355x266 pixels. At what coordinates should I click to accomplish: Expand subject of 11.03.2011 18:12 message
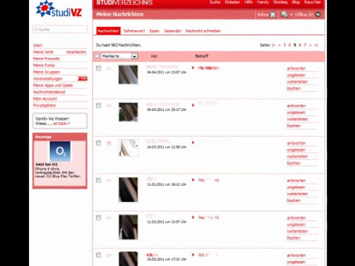coord(193,180)
